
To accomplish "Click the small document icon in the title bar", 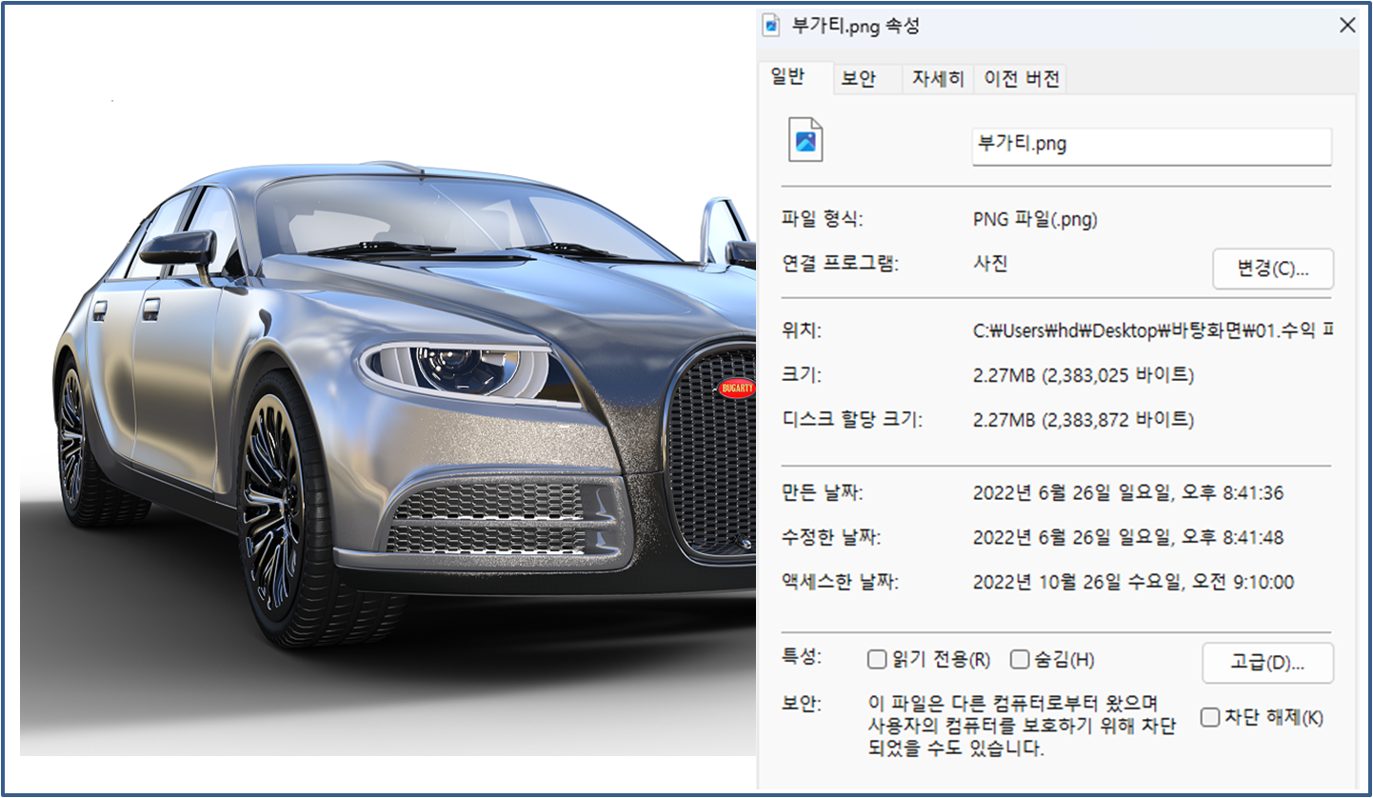I will coord(771,26).
